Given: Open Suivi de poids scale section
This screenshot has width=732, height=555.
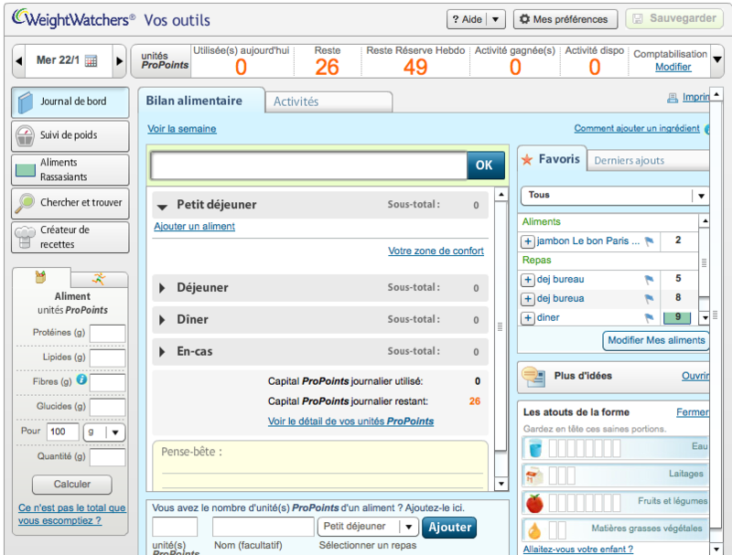Looking at the screenshot, I should click(x=70, y=135).
